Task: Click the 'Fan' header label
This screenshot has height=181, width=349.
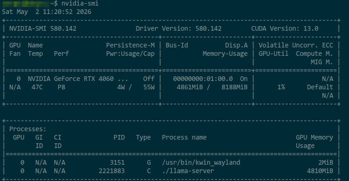Action: (x=15, y=54)
